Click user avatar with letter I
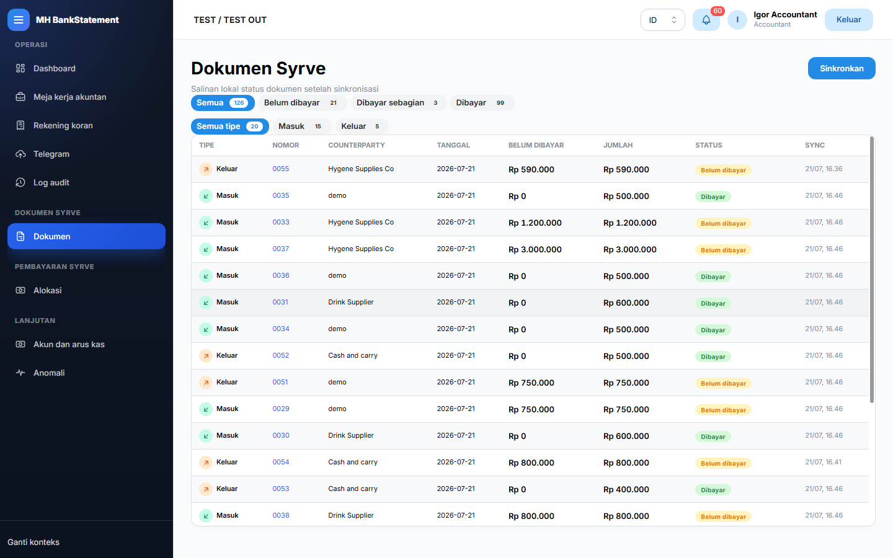The width and height of the screenshot is (893, 558). coord(737,20)
